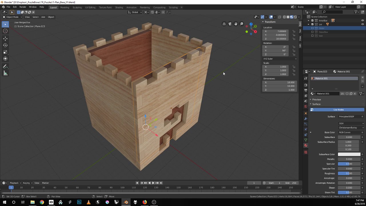Click the camera view icon in viewport
The width and height of the screenshot is (366, 206).
pyautogui.click(x=230, y=24)
